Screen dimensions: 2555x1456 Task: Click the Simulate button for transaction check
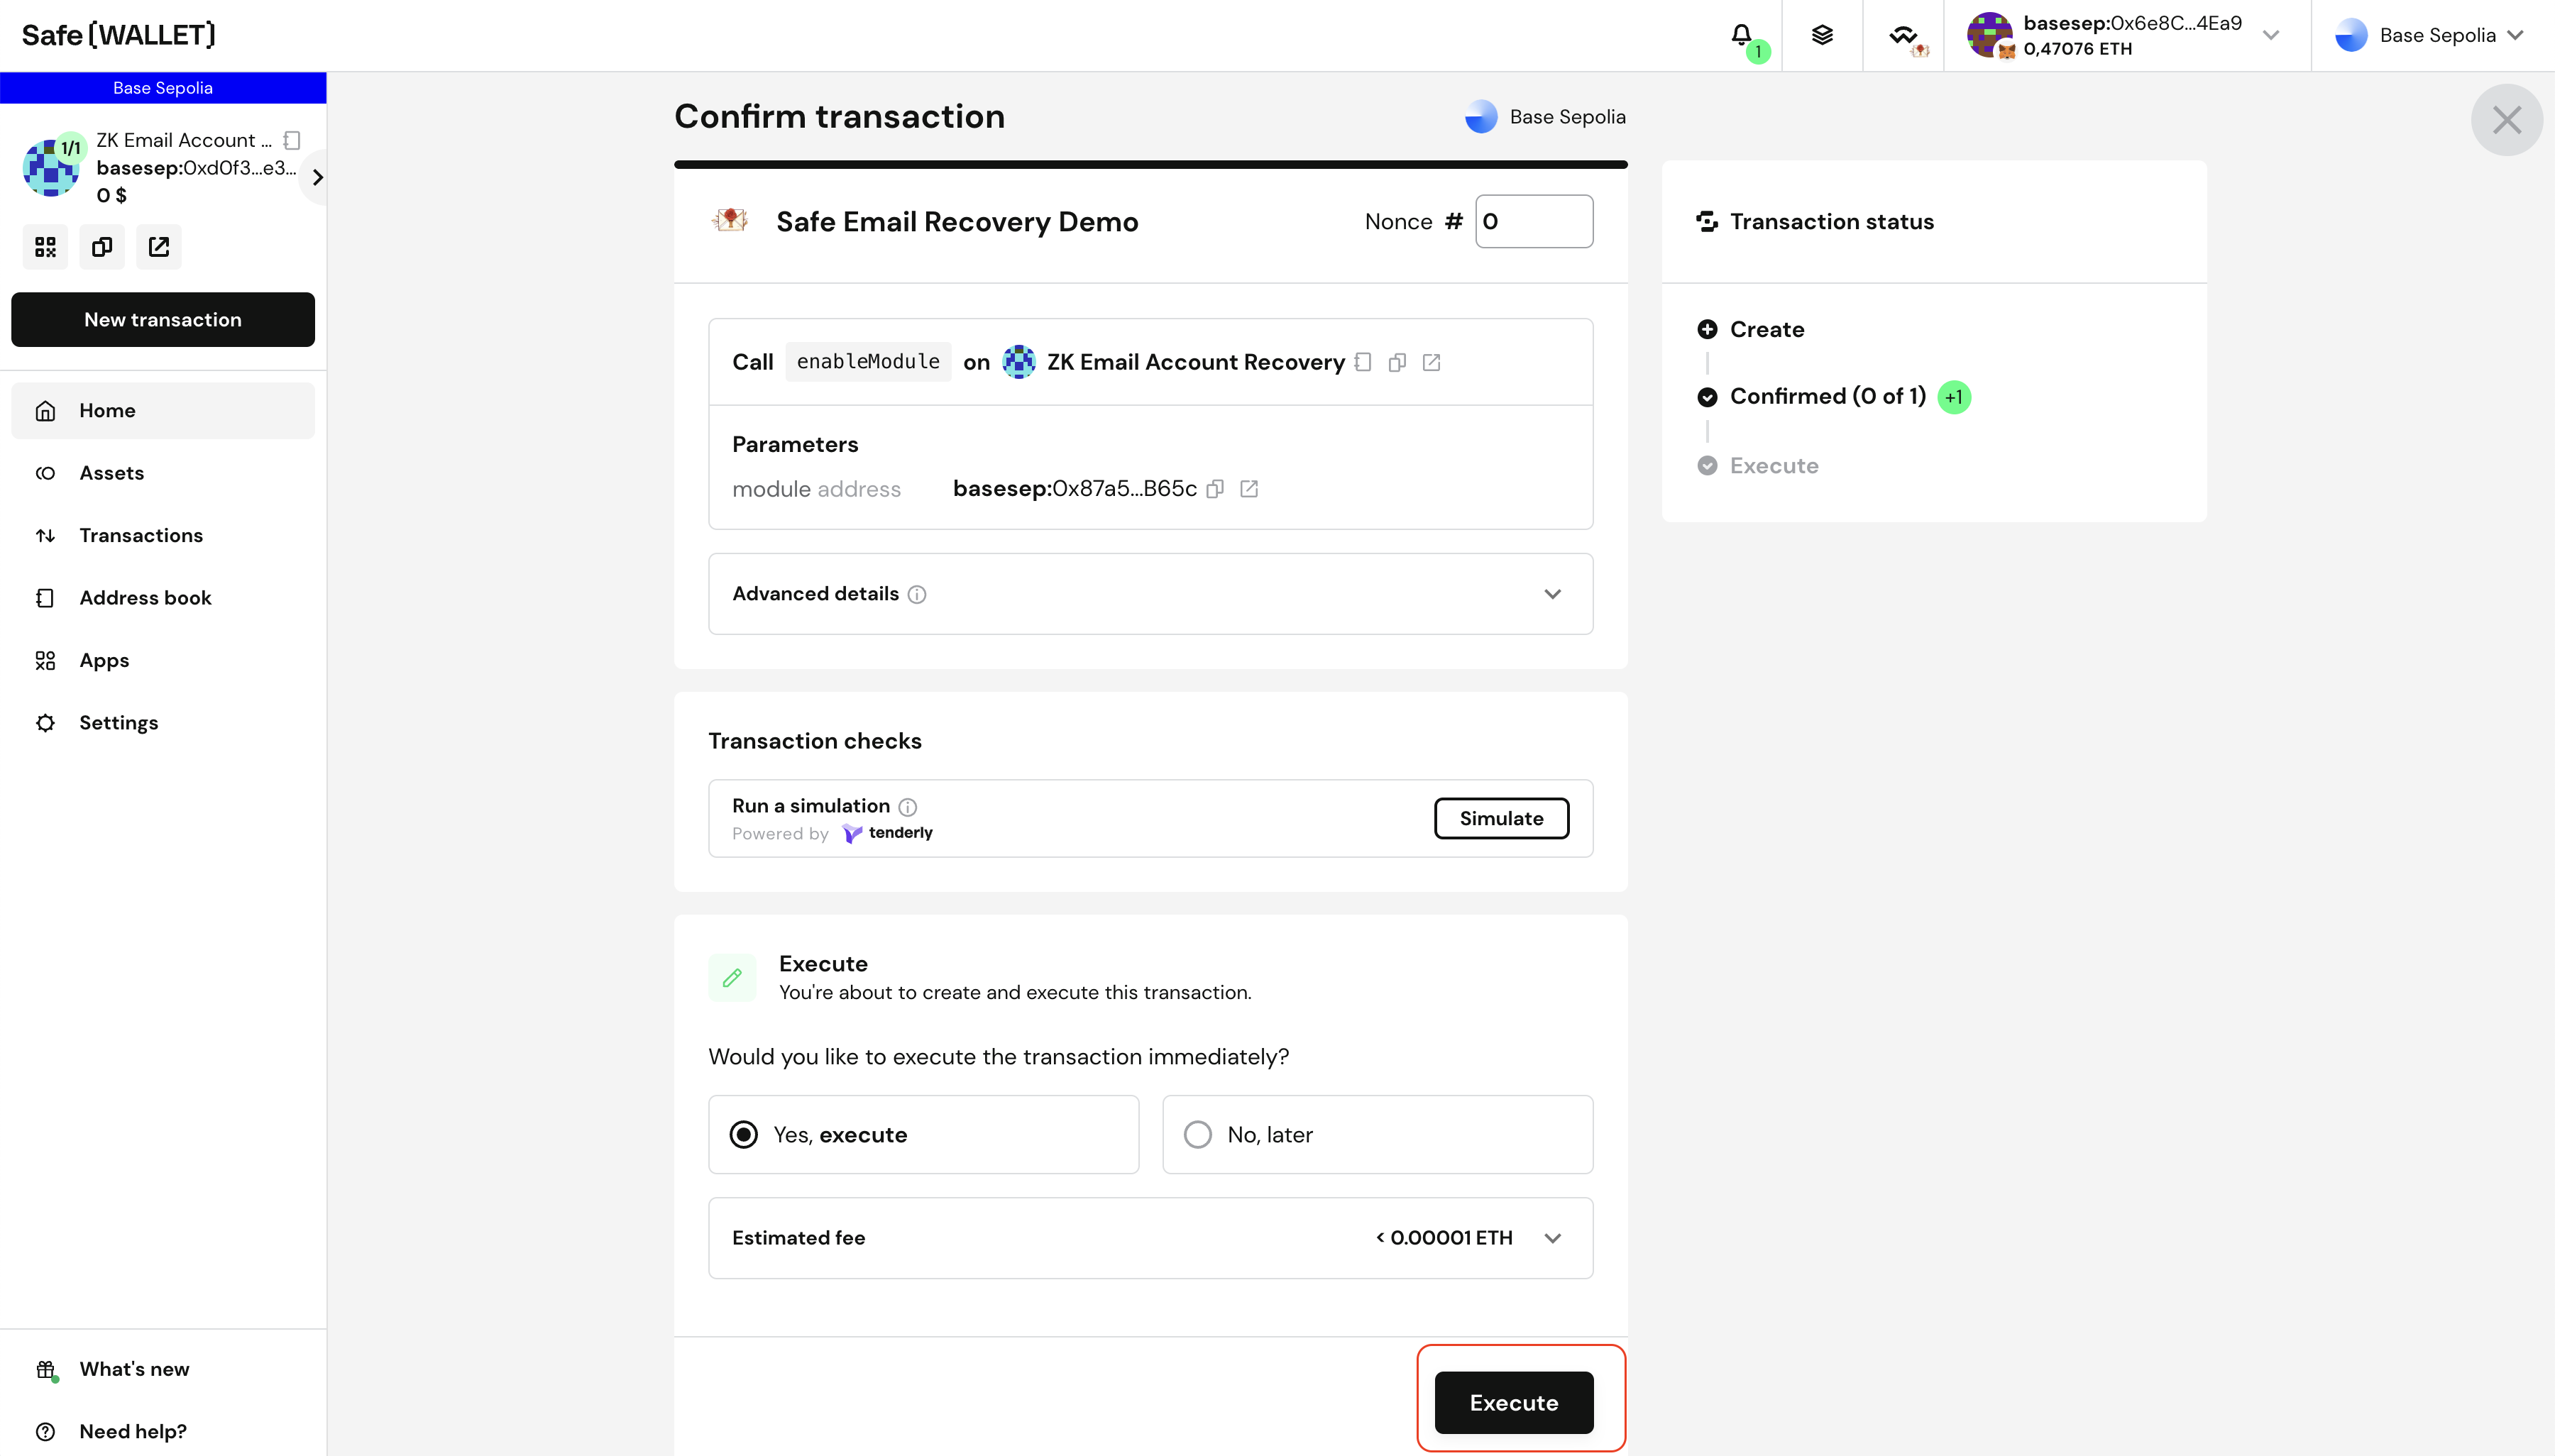(1502, 816)
